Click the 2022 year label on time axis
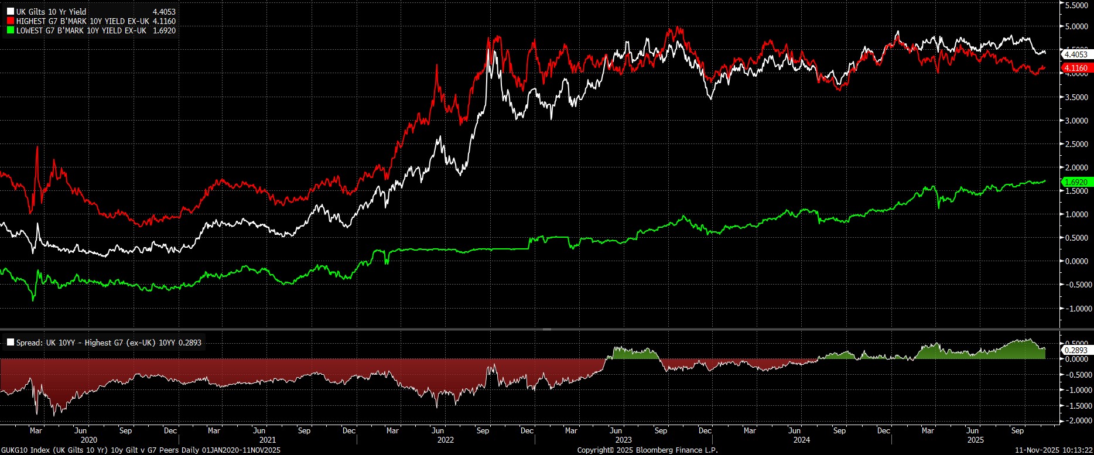This screenshot has width=1094, height=455. [x=446, y=440]
